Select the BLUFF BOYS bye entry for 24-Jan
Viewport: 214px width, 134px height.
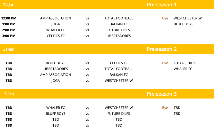183,24
